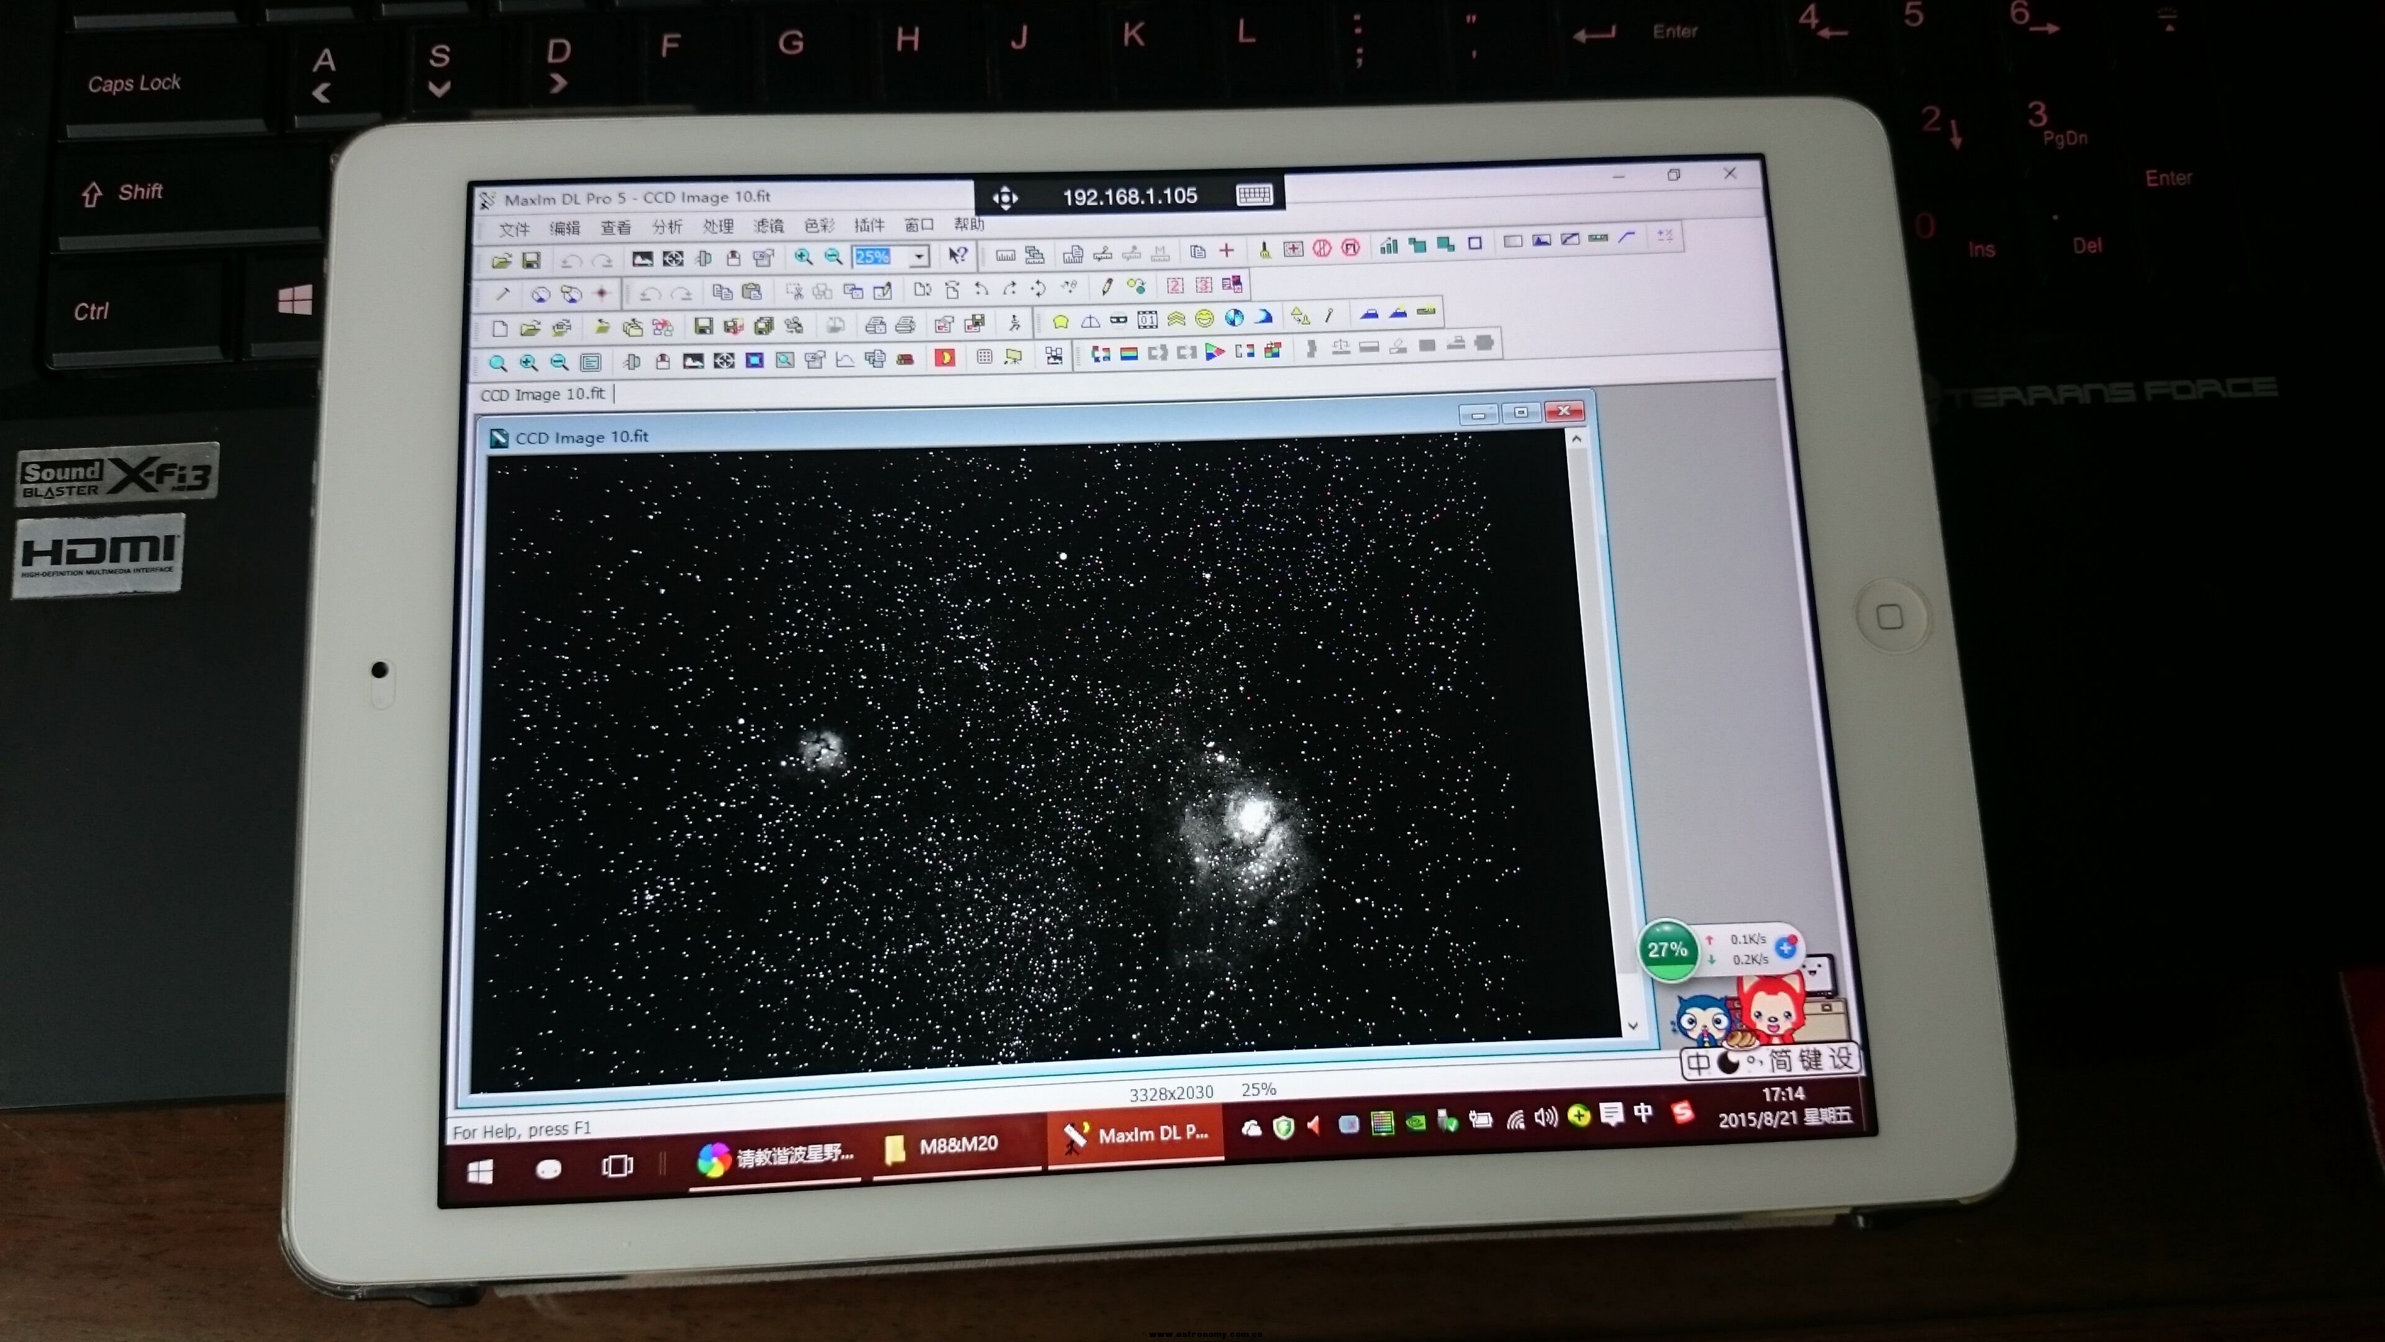
Task: Click the crosshair reticle icon in top toolbar
Action: click(x=673, y=259)
